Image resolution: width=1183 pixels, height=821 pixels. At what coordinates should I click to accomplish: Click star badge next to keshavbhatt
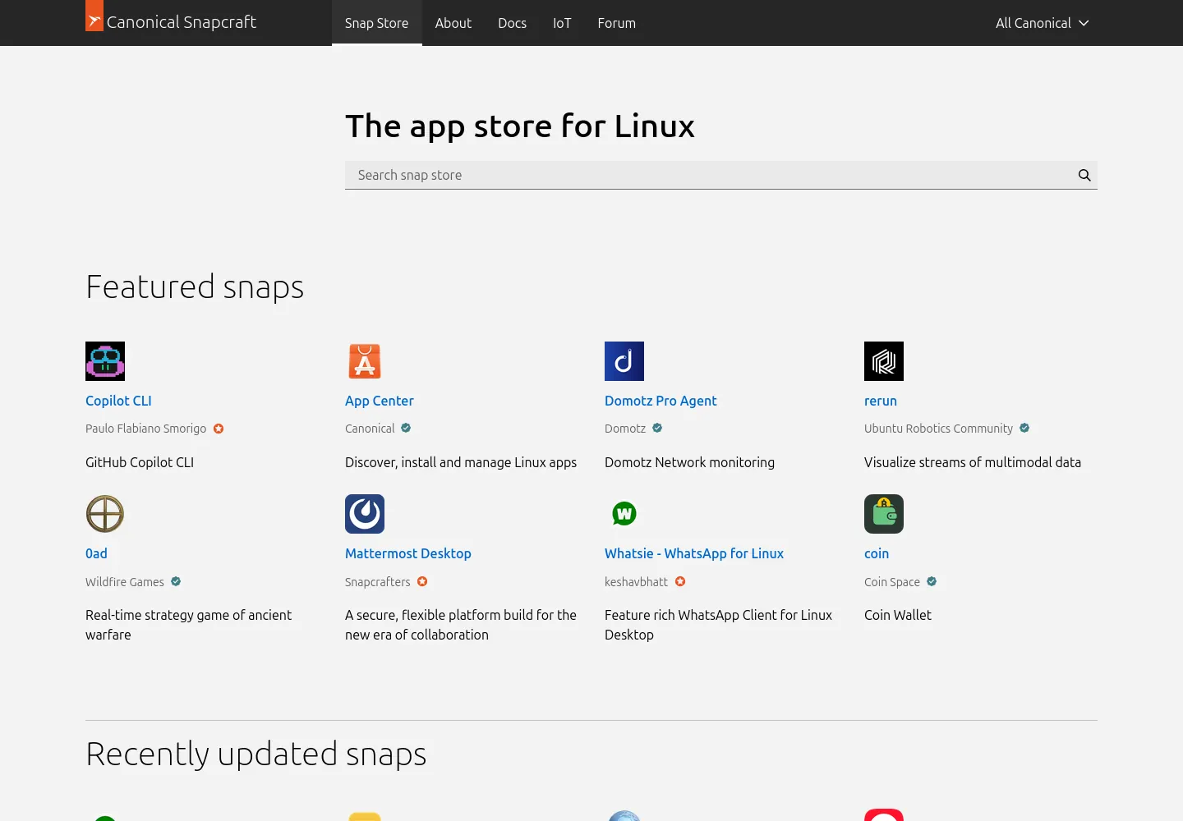point(680,582)
